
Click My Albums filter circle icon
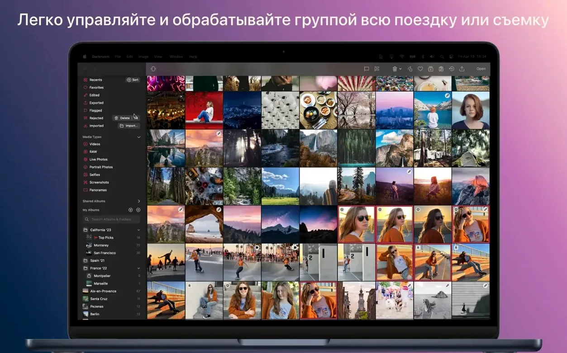pos(131,210)
